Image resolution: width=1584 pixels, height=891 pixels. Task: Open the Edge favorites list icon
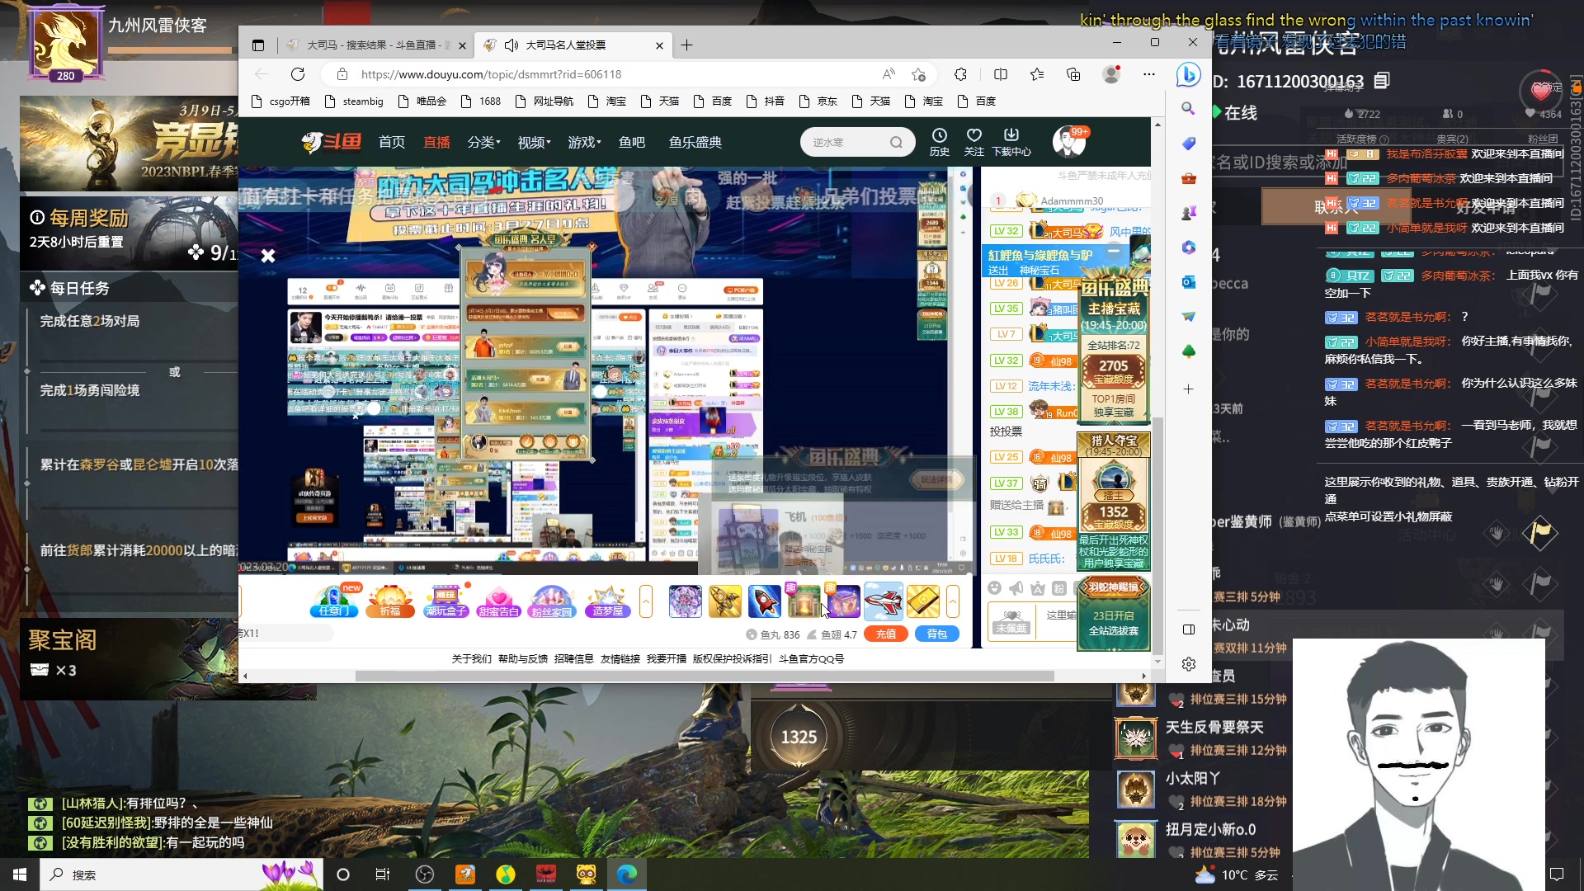[x=1037, y=74]
